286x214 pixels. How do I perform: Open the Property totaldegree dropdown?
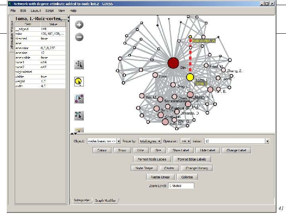tap(150, 141)
